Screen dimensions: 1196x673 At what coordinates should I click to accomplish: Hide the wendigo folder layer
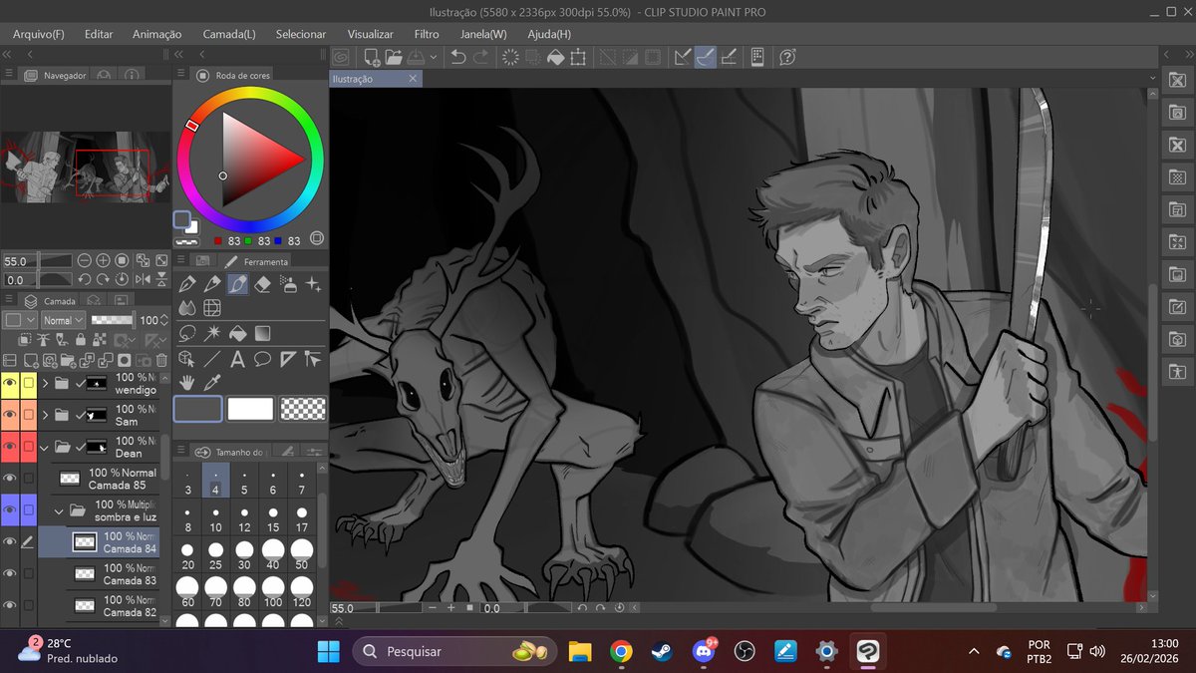pos(11,383)
